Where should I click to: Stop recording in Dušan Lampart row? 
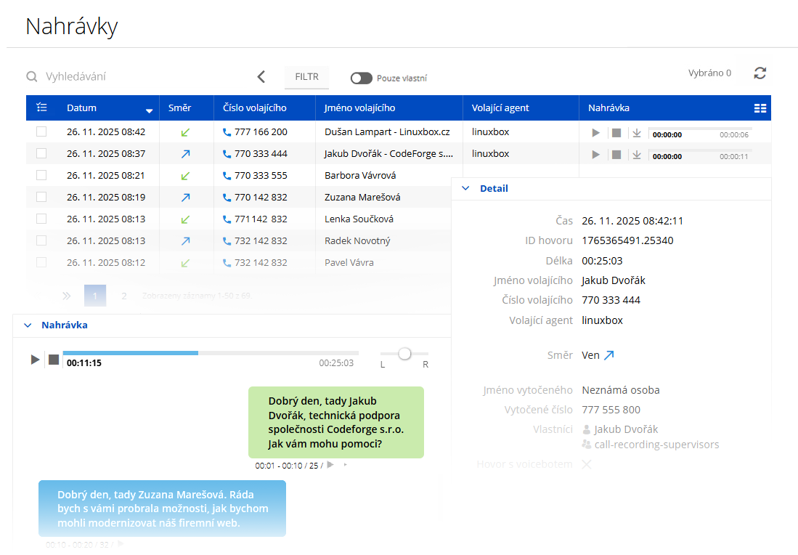click(x=616, y=133)
